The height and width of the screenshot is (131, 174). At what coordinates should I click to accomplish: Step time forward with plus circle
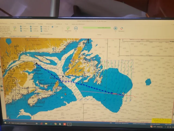115,28
